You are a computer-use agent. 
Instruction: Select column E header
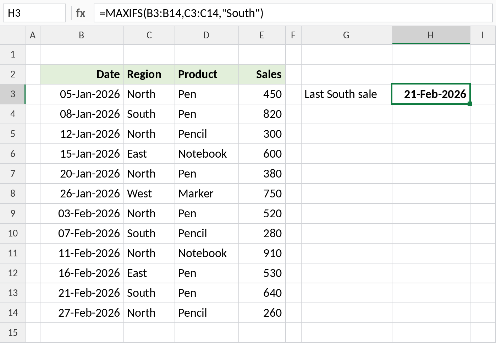(262, 35)
